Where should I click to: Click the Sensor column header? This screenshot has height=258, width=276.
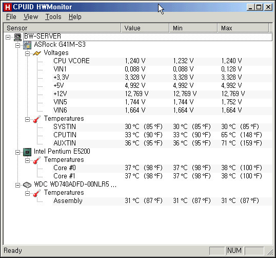click(62, 28)
